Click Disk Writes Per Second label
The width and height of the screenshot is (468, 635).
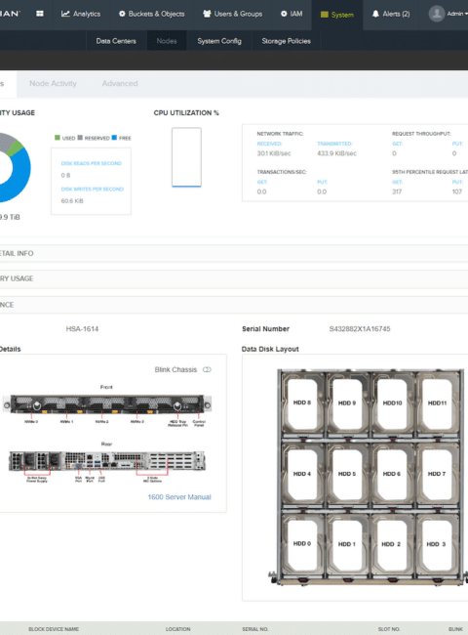tap(93, 190)
